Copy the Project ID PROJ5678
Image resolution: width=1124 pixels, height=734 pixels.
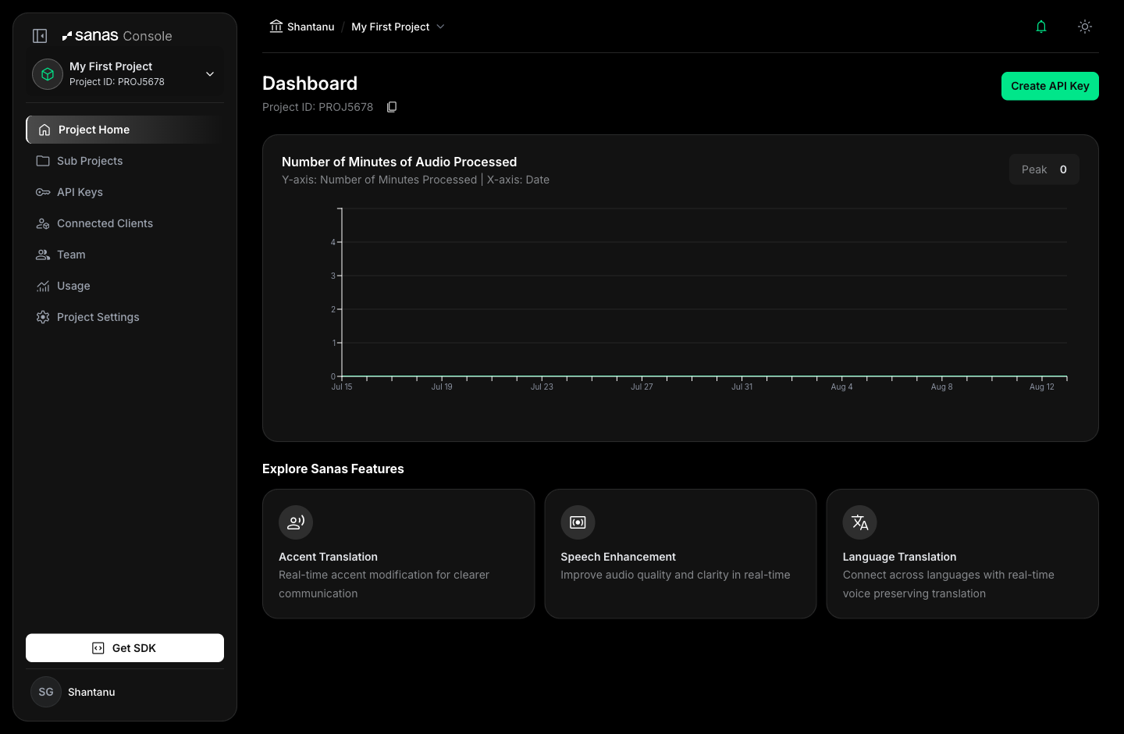click(392, 107)
